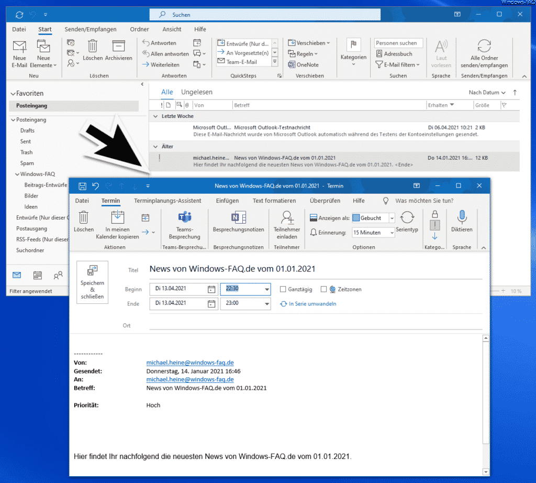Click the Ort location field
Viewport: 536px width, 483px height.
(x=316, y=325)
